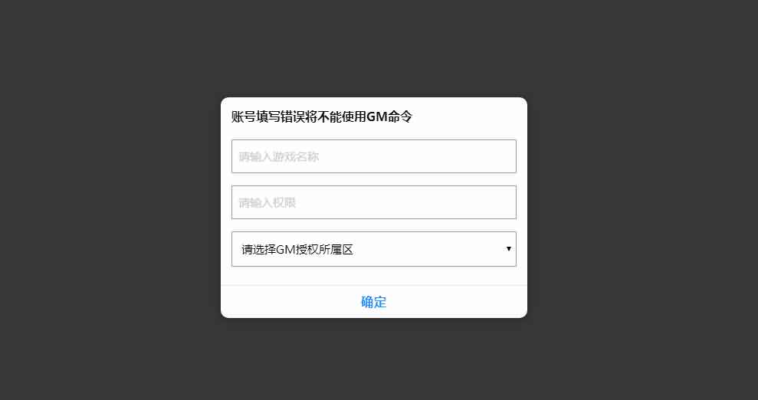Viewport: 758px width, 400px height.
Task: Click empty area right of 请输入权限 placeholder
Action: 406,202
